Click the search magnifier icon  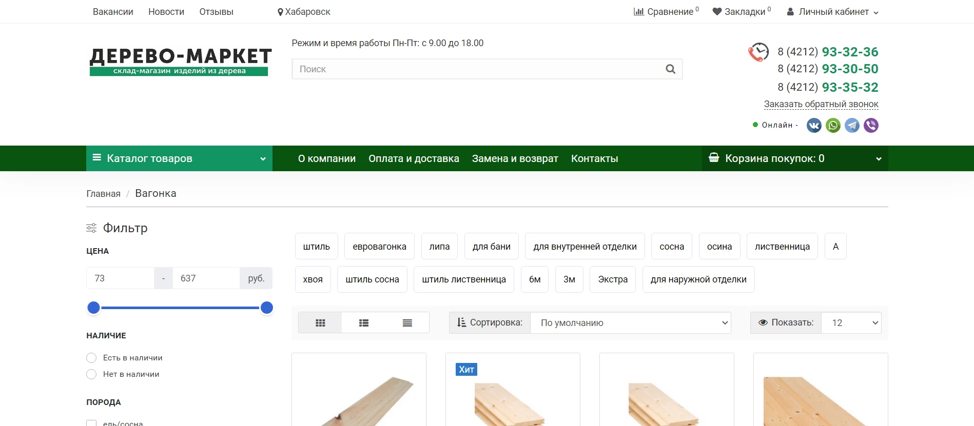click(x=670, y=69)
